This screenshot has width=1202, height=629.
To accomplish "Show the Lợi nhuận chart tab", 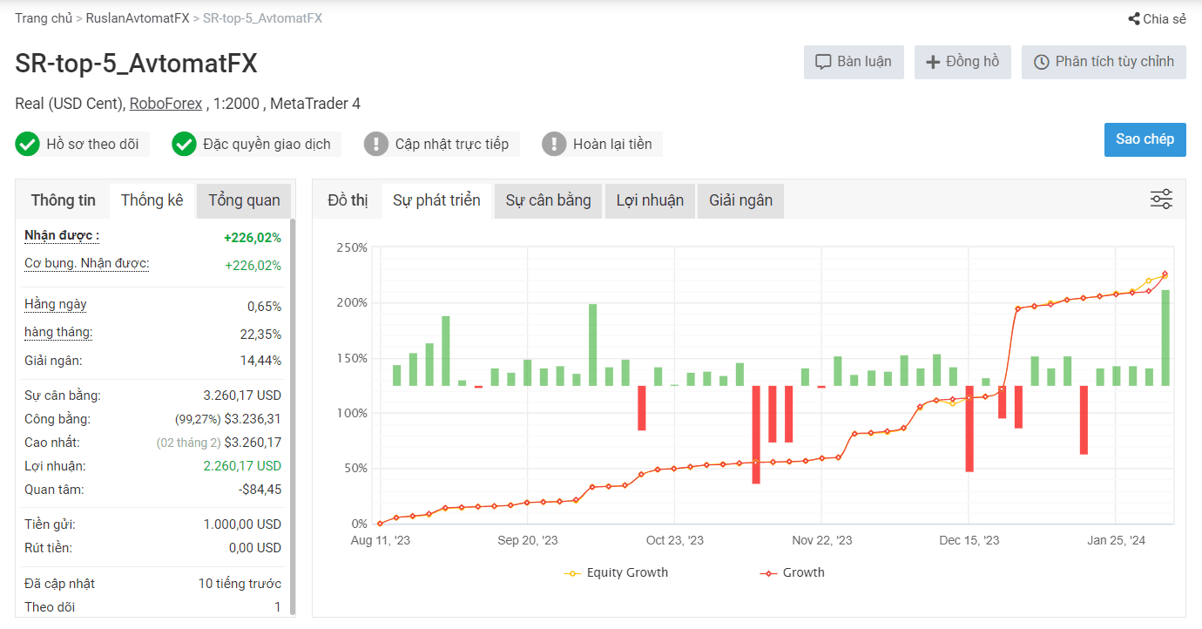I will point(650,200).
